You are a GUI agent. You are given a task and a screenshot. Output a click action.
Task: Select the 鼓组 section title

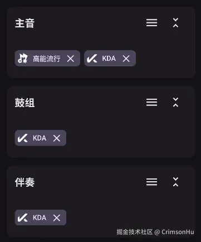[24, 103]
